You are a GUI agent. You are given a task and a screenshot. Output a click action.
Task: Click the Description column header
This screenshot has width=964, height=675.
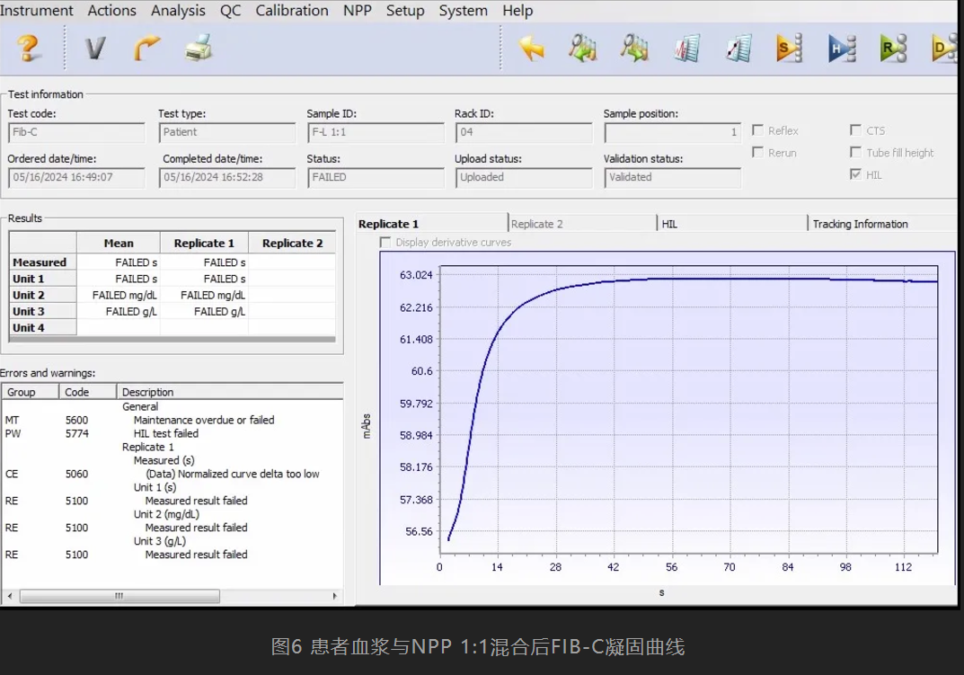pyautogui.click(x=230, y=392)
